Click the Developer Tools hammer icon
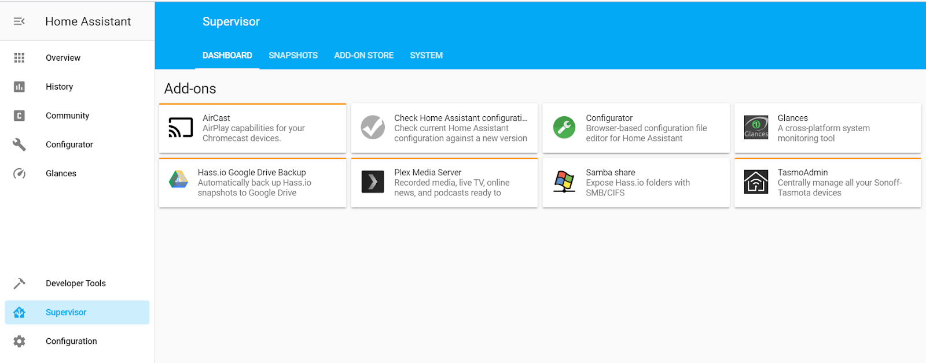The image size is (926, 363). coord(19,283)
